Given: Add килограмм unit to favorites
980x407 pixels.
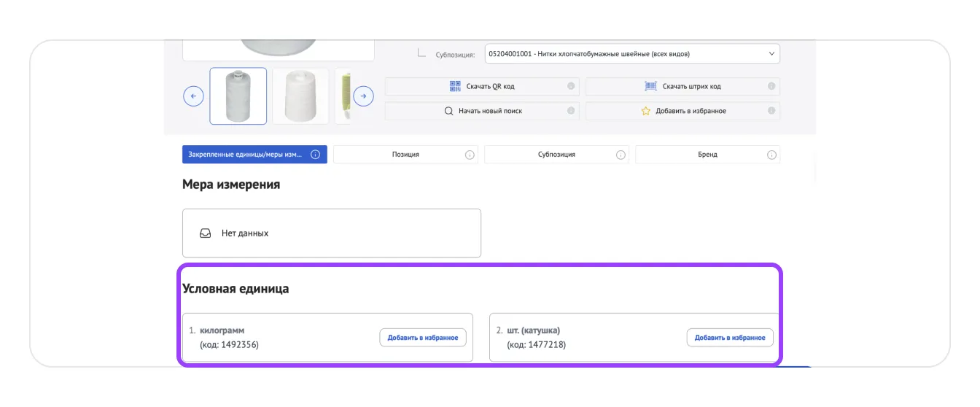Looking at the screenshot, I should 423,338.
